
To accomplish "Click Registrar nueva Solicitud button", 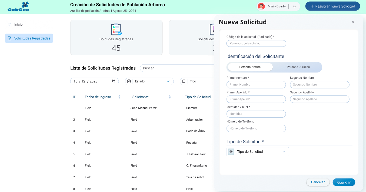I will pyautogui.click(x=332, y=6).
